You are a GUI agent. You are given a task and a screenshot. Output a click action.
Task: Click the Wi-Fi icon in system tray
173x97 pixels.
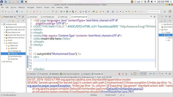pyautogui.click(x=142, y=2)
